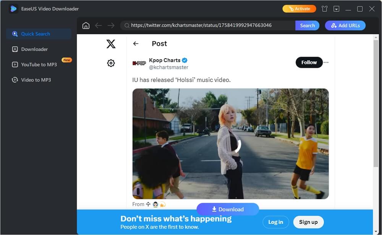Image resolution: width=382 pixels, height=235 pixels.
Task: Click the 'Post' heading text
Action: pyautogui.click(x=159, y=43)
